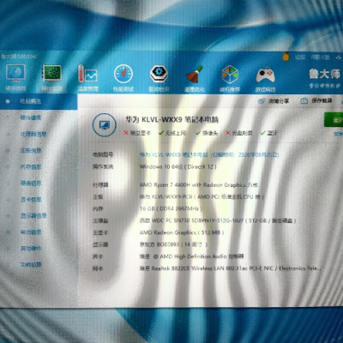
Task: Click the 处理器 row label
Action: tap(100, 185)
